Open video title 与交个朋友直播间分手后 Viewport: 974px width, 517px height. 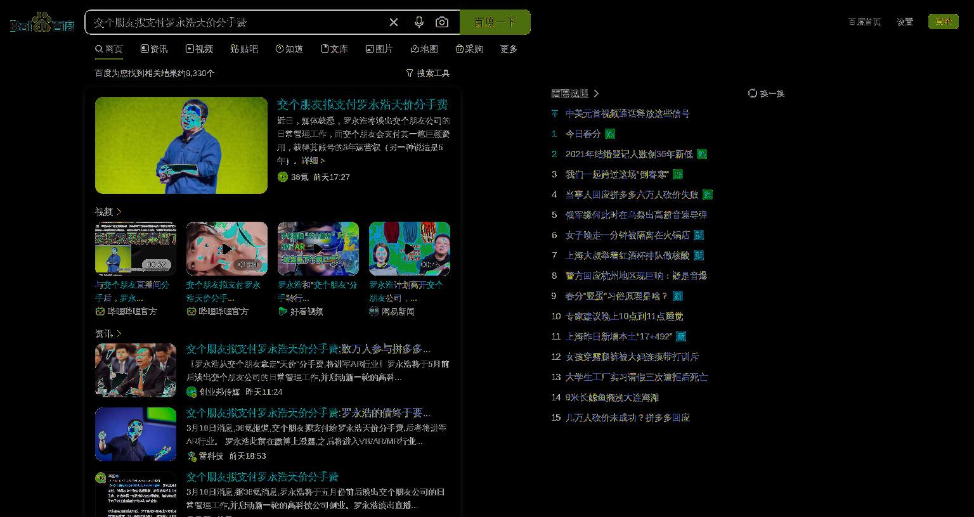132,291
